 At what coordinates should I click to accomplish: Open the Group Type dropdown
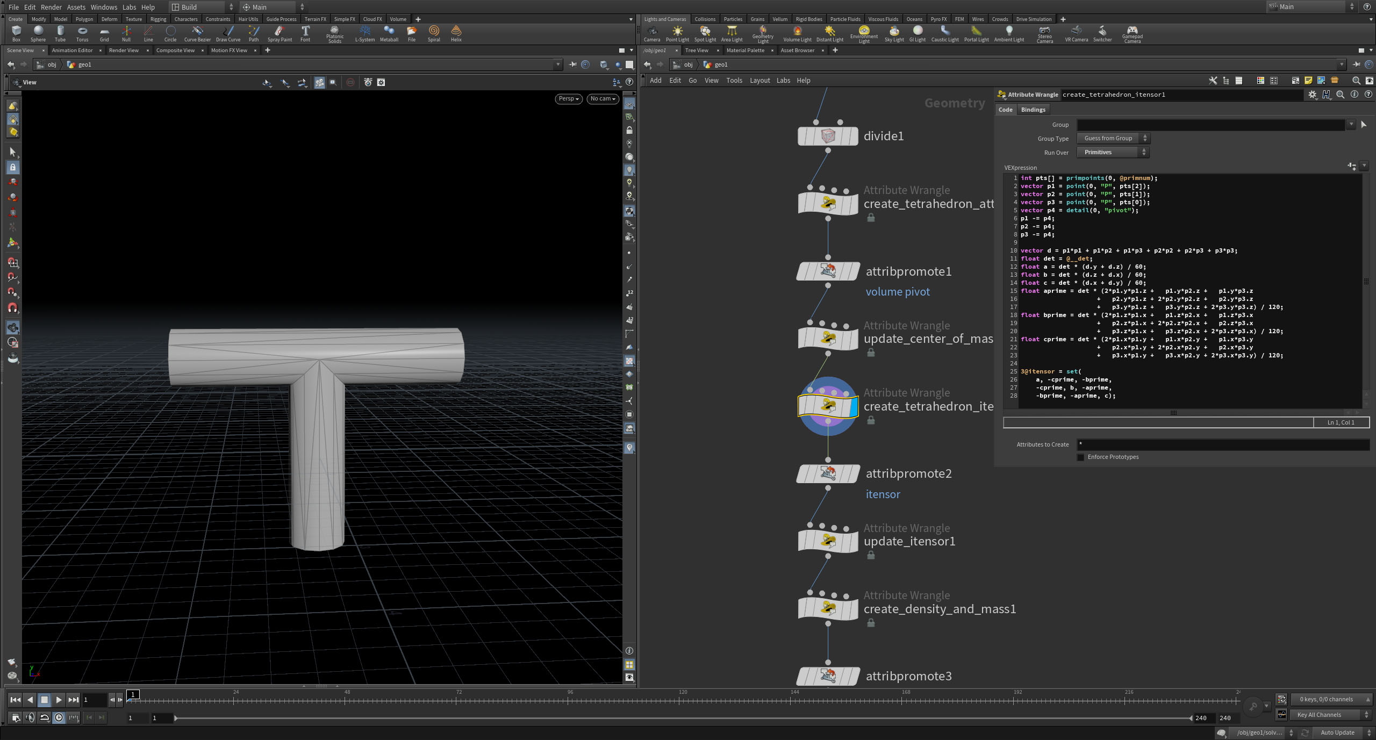tap(1113, 139)
